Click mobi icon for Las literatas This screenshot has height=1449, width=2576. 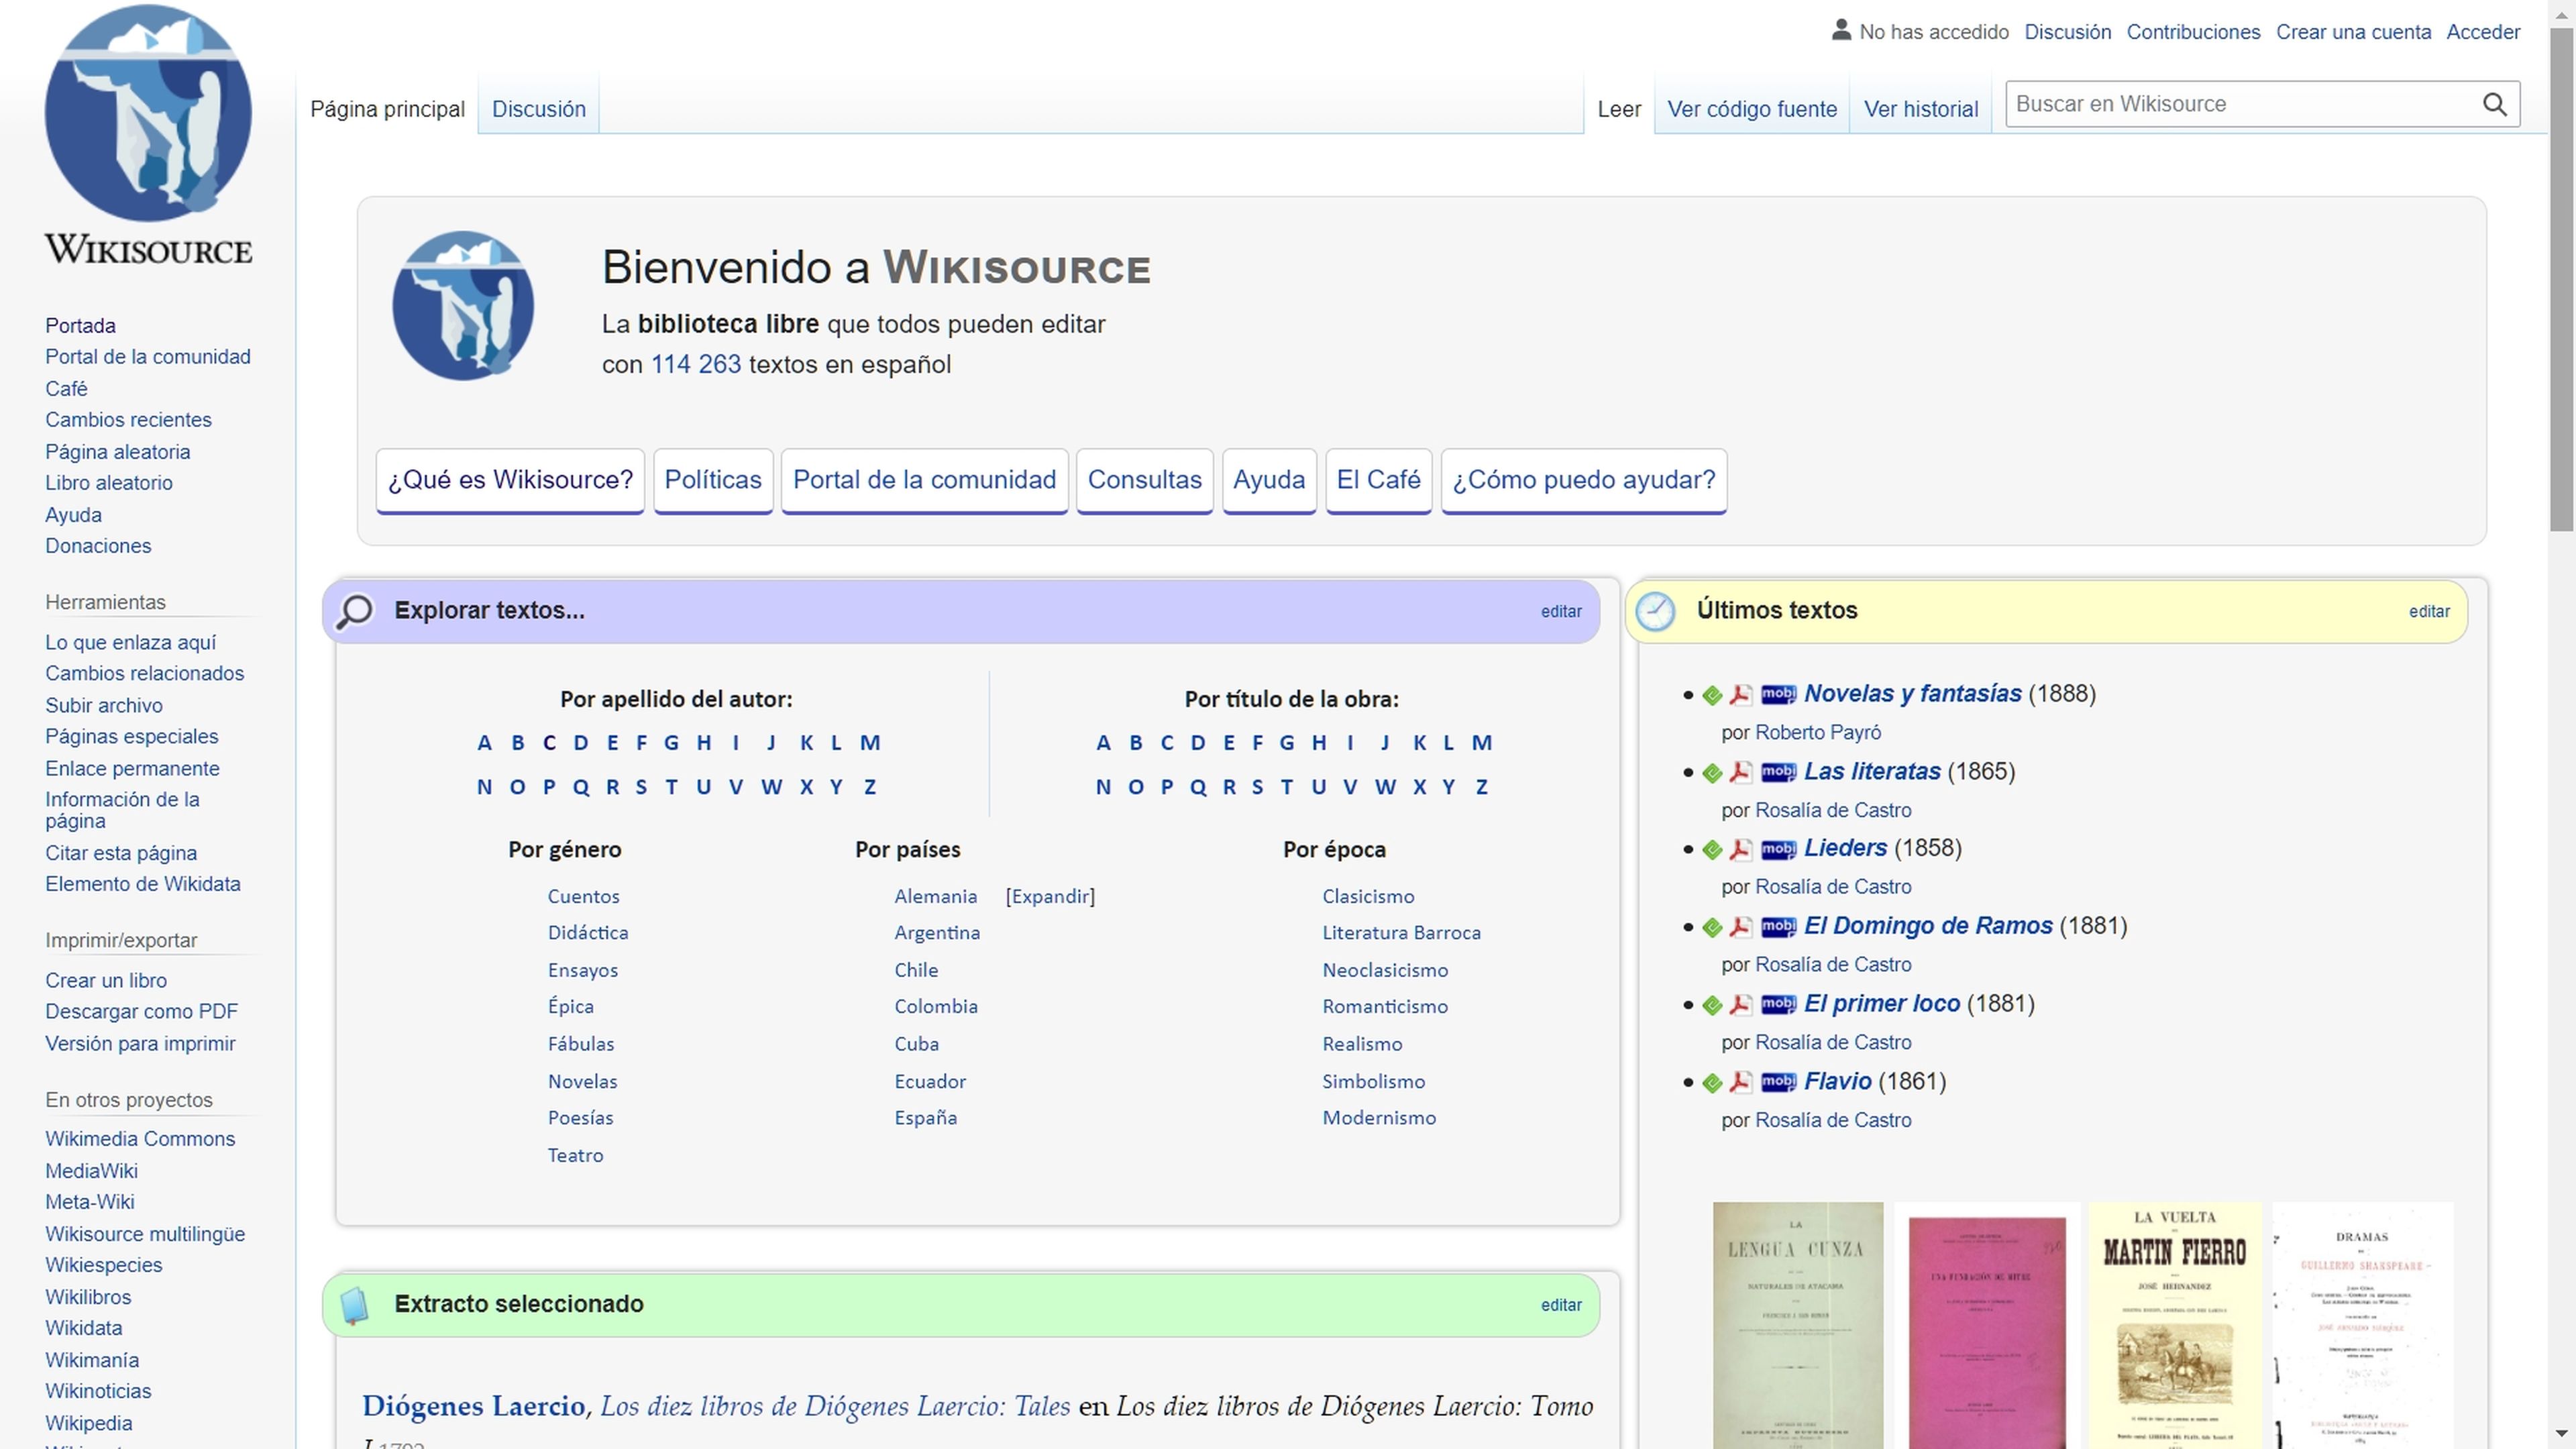click(x=1778, y=772)
